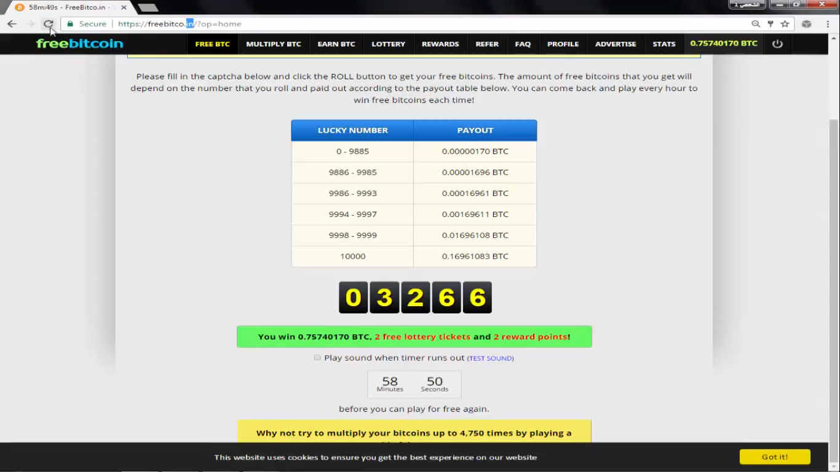Click the secure padlock site info icon
This screenshot has height=472, width=840.
click(x=70, y=24)
